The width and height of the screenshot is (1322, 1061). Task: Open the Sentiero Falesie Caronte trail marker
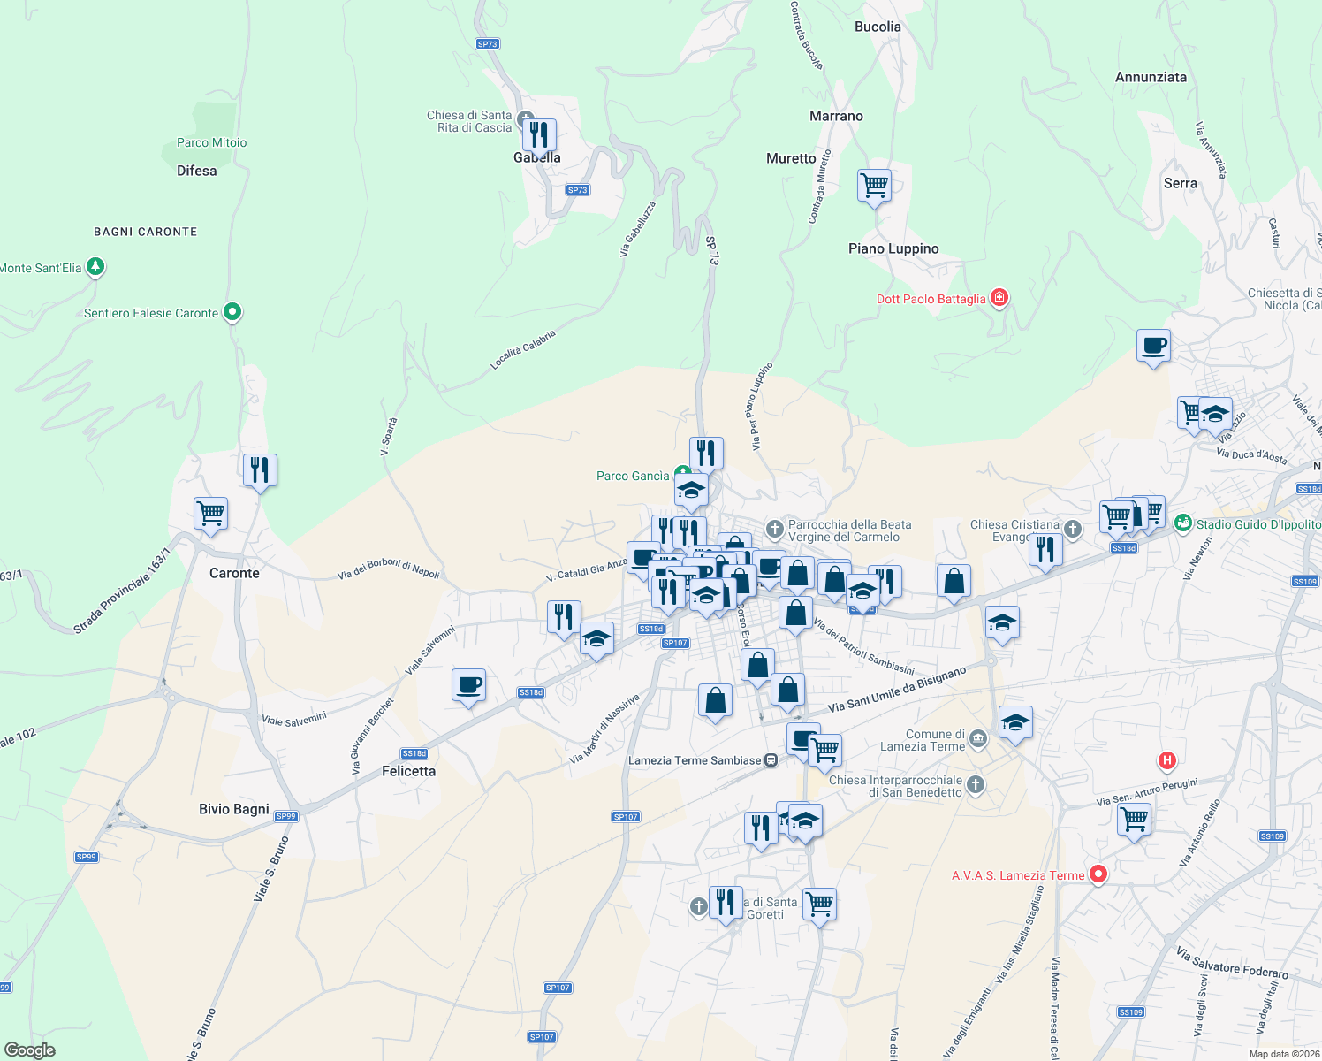point(232,311)
